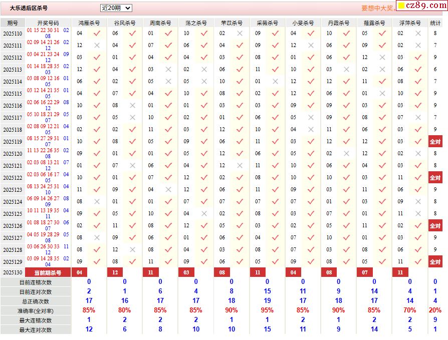Click the red 当前期杀号 label
Viewport: 448px width, 340px height.
coord(48,273)
